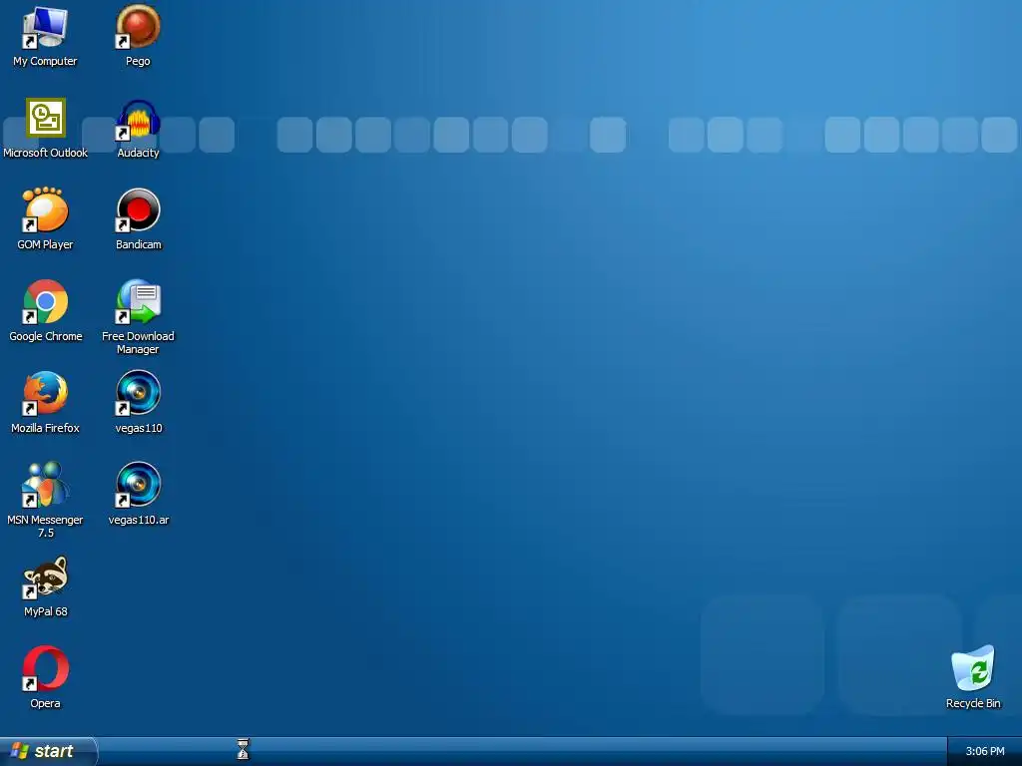
Task: Click the Google Chrome shortcut icon
Action: [45, 302]
